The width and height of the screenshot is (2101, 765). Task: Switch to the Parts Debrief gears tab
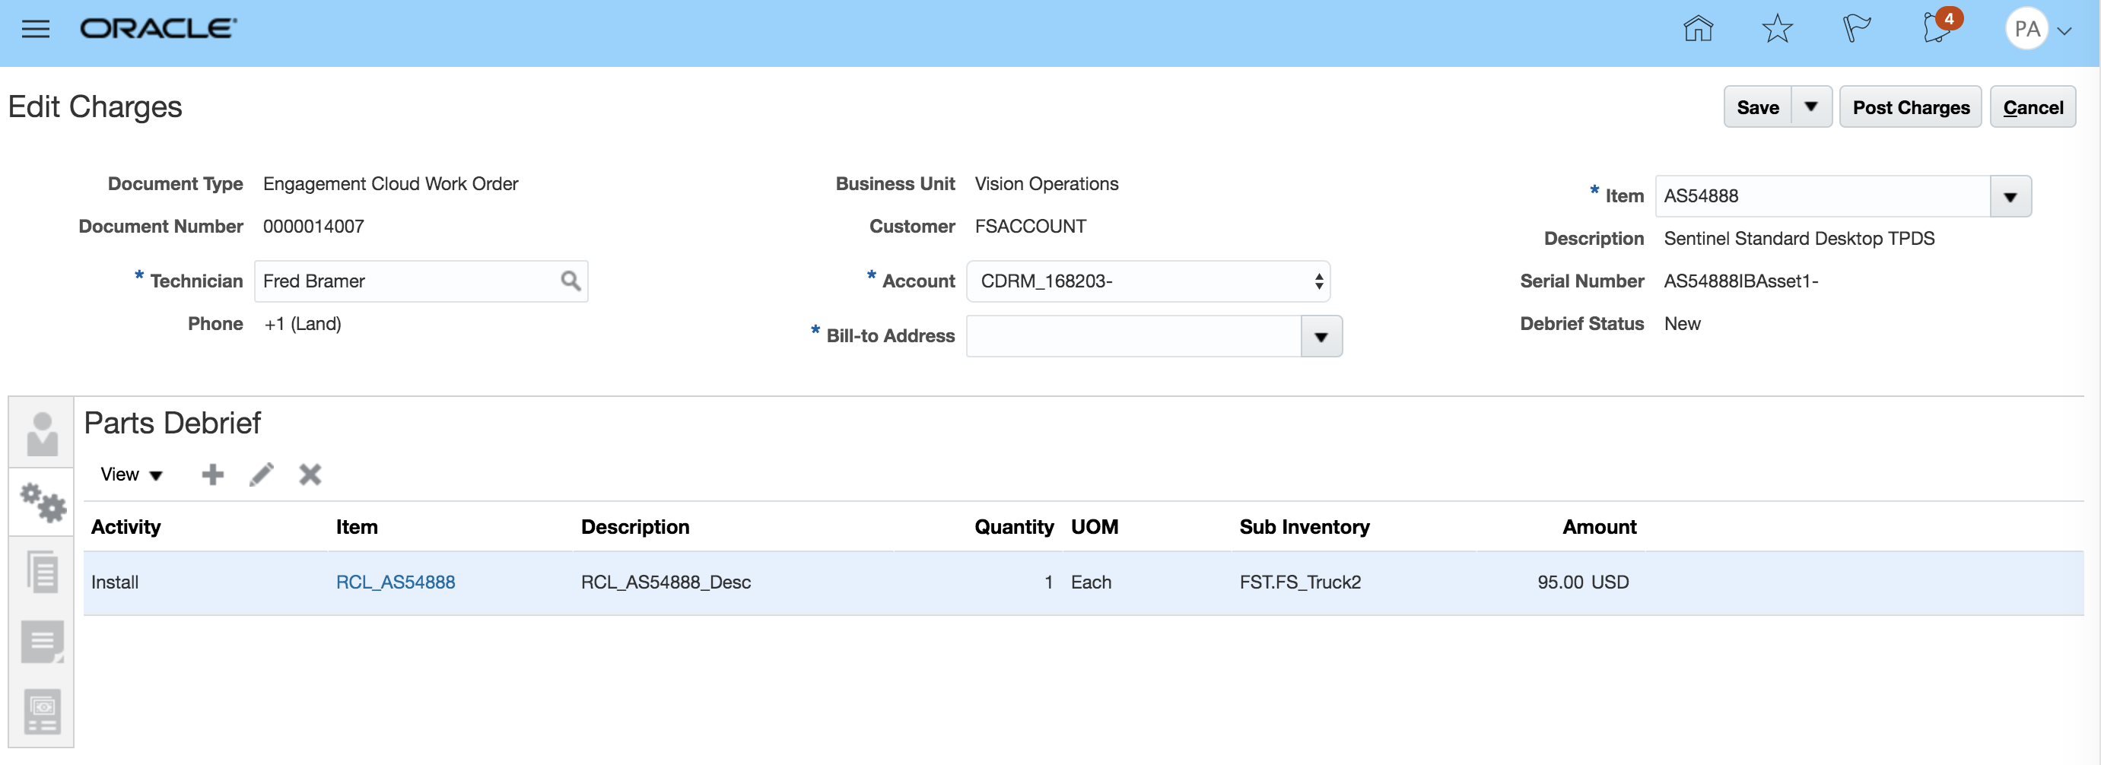(x=43, y=503)
